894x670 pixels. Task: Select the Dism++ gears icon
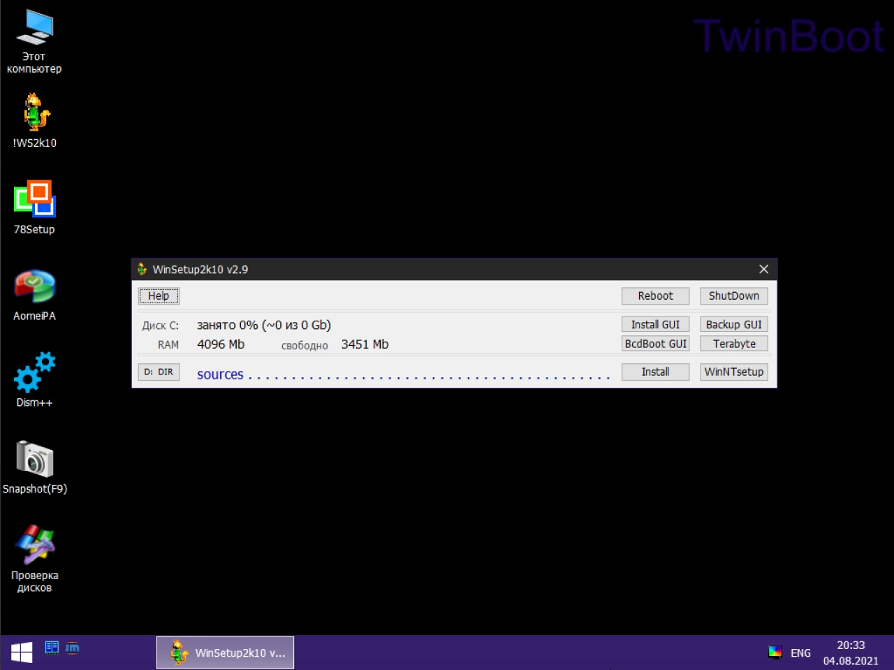coord(34,381)
